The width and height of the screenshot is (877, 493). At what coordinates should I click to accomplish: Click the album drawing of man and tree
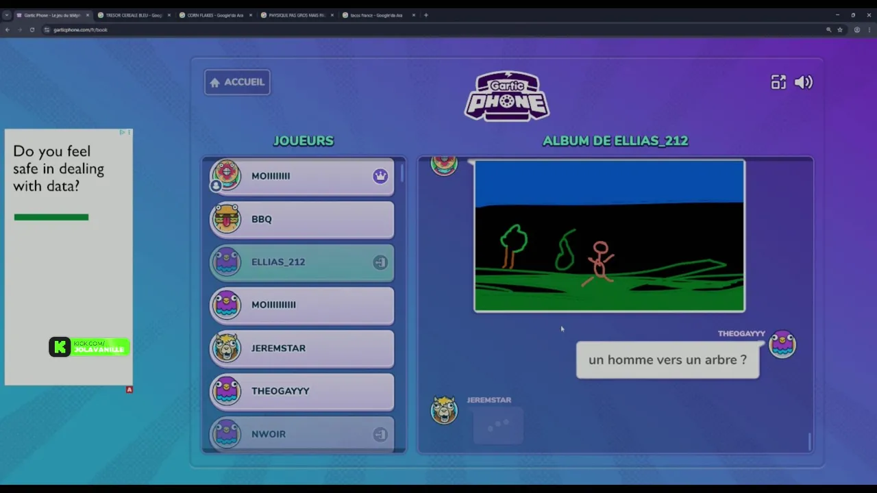click(x=609, y=236)
